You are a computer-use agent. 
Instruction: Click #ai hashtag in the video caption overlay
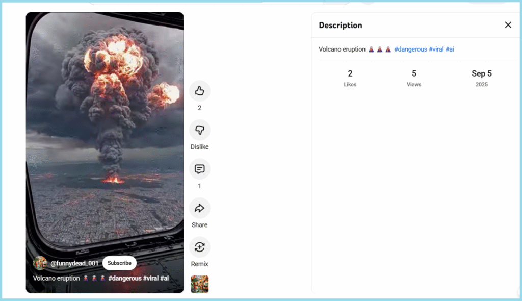(x=165, y=279)
